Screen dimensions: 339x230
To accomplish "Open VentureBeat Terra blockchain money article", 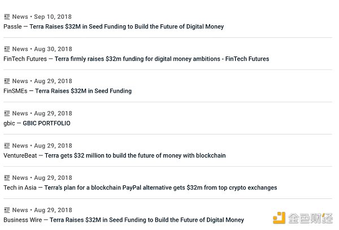I will point(135,155).
